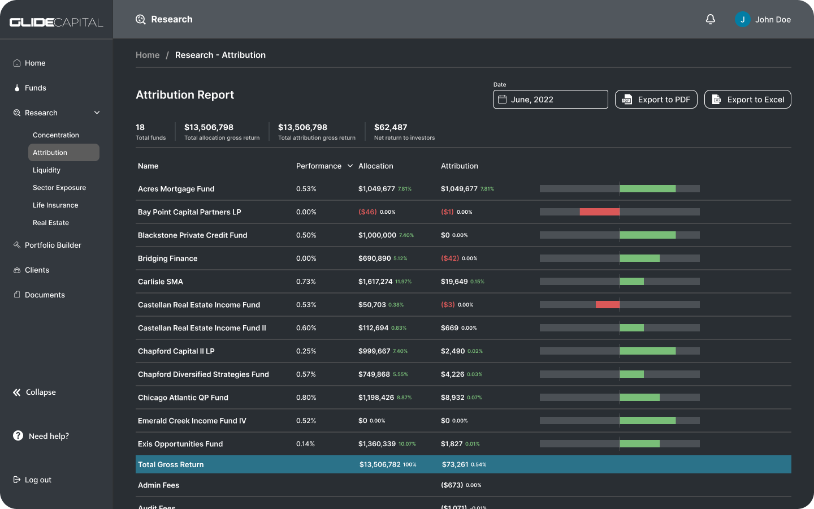Open Home in the sidebar
814x509 pixels.
click(35, 63)
